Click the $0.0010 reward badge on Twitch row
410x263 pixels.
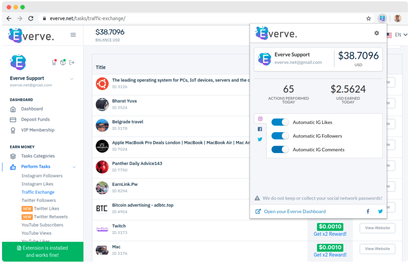coord(330,227)
